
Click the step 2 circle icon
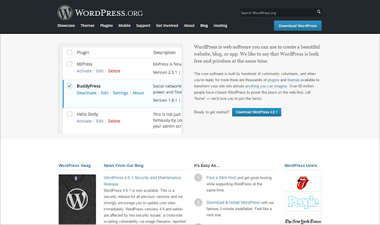point(198,202)
